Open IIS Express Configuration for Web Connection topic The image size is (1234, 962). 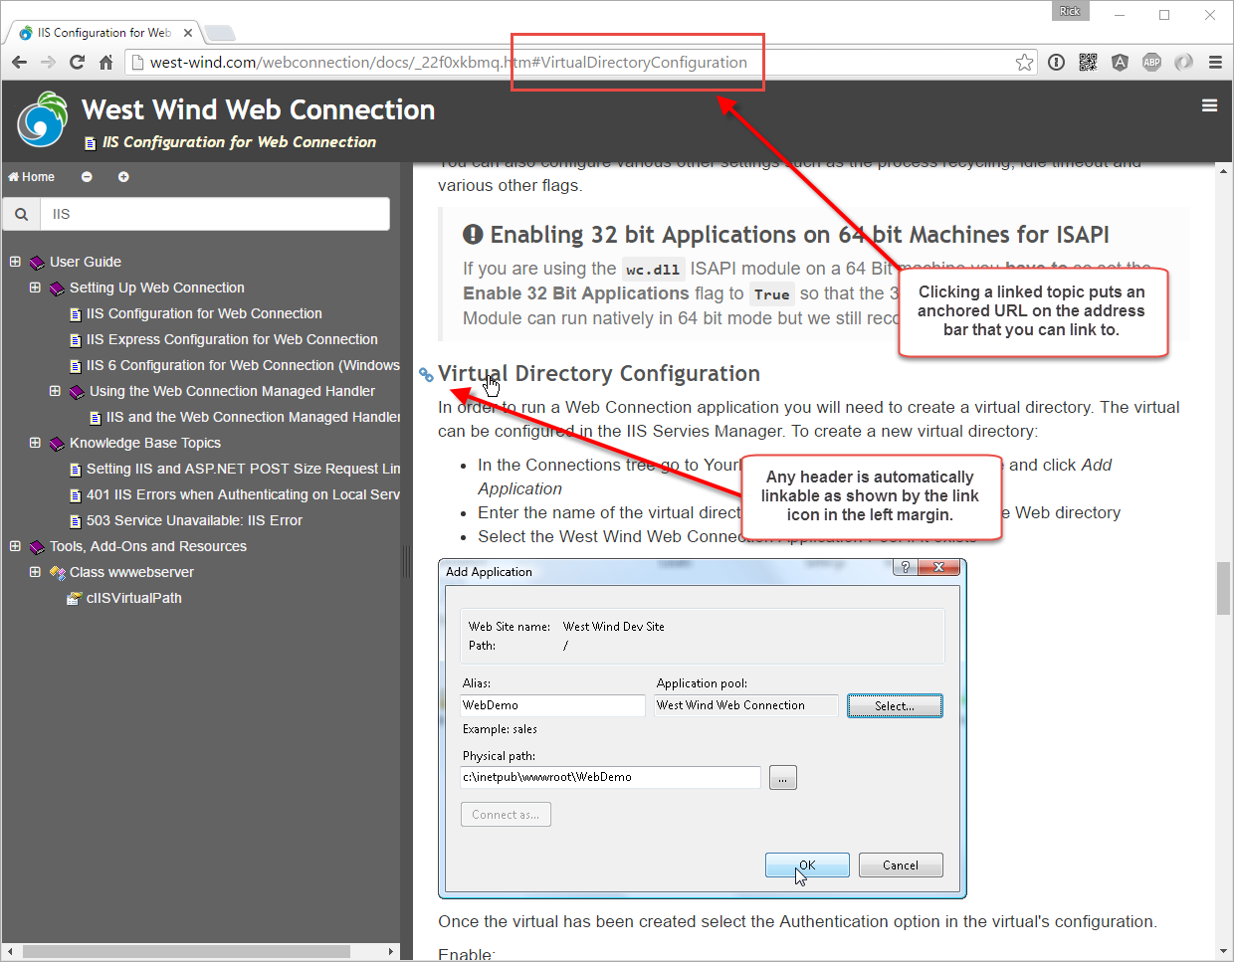[x=231, y=339]
